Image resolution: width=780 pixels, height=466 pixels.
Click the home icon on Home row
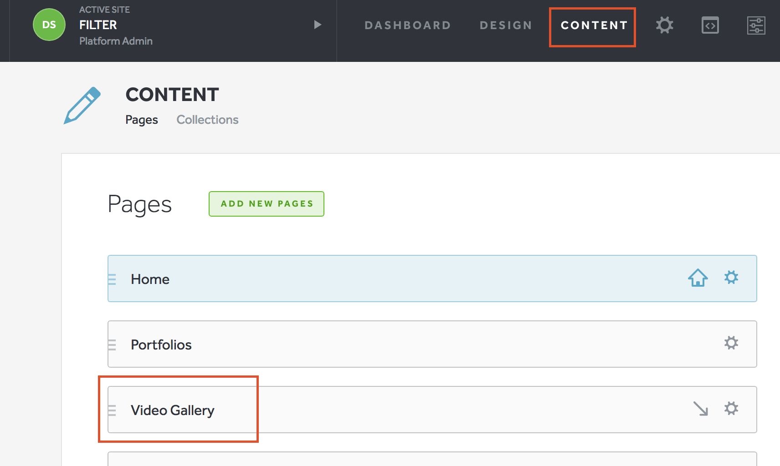click(698, 278)
